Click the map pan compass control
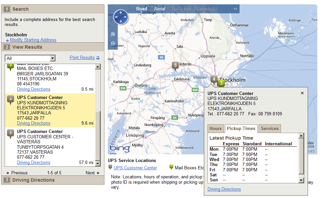Image resolution: width=325 pixels, height=198 pixels. 121,17
